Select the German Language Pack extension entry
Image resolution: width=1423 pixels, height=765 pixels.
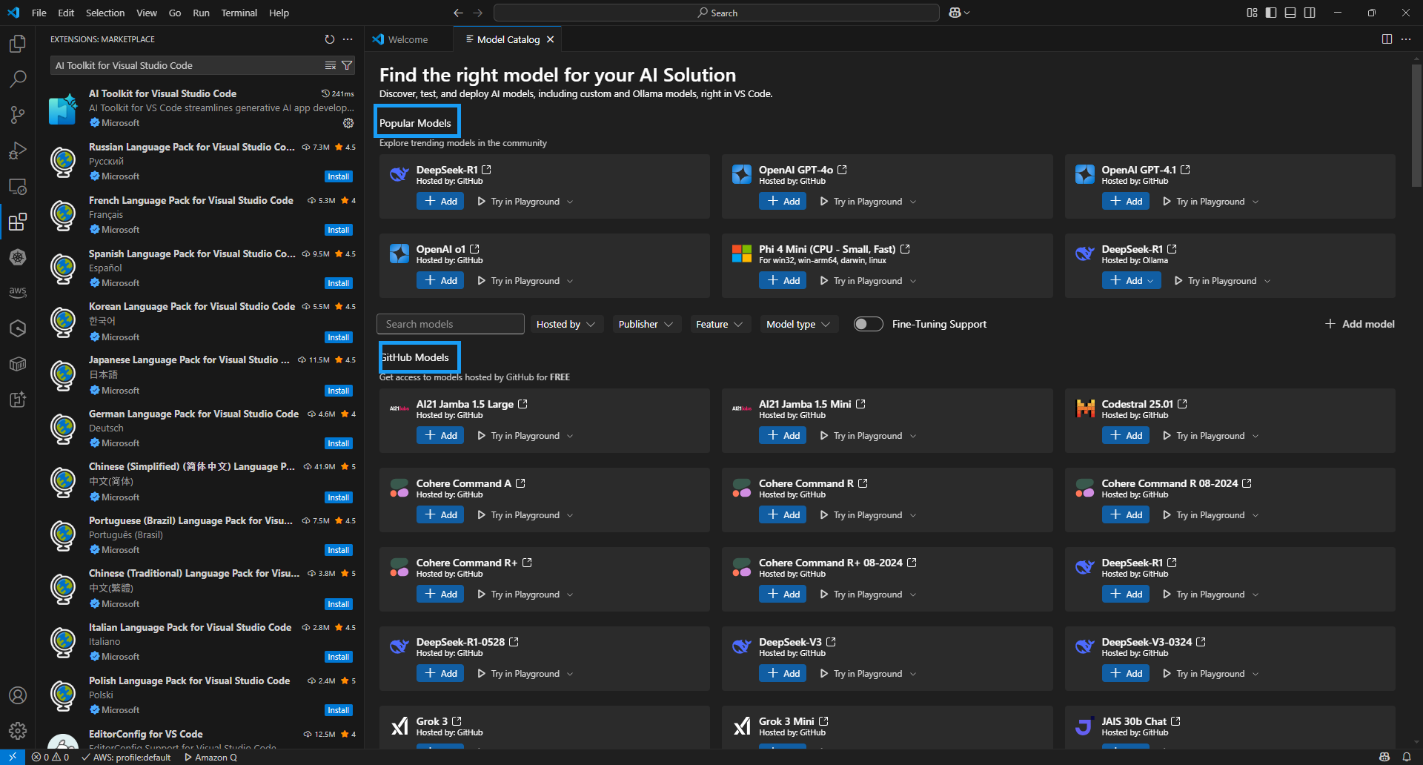point(200,428)
